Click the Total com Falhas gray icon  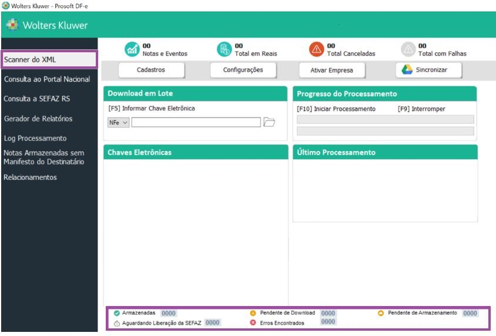pos(408,49)
